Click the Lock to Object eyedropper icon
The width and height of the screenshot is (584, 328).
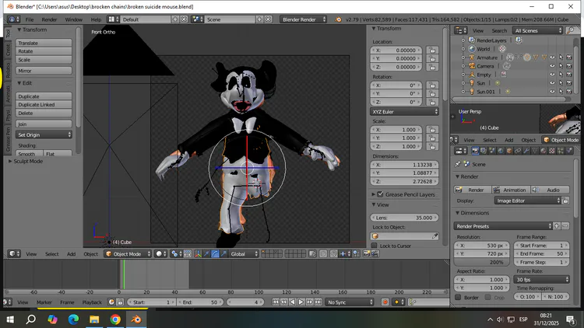pyautogui.click(x=434, y=236)
